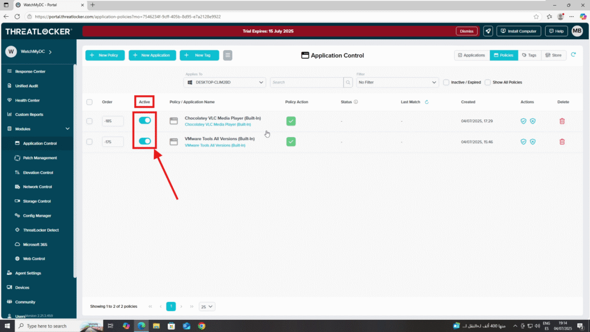Click the Install Computer button

519,31
